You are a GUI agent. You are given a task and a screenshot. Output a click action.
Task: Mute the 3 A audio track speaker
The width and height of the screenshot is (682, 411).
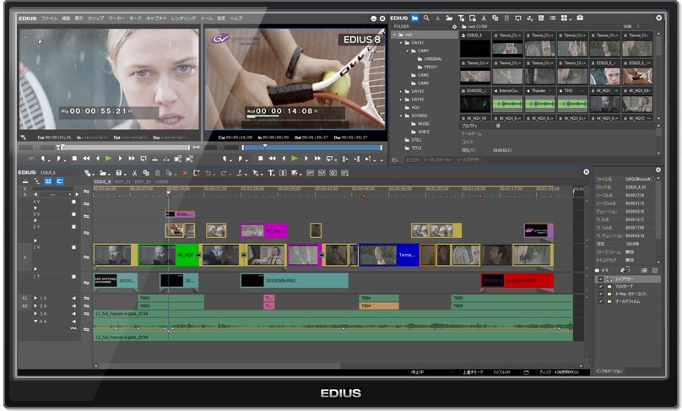pos(73,314)
